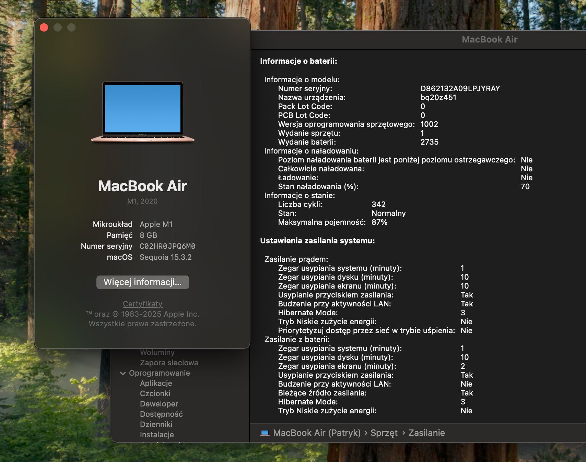The height and width of the screenshot is (462, 586).
Task: Select Woluminy in the sidebar
Action: point(157,352)
